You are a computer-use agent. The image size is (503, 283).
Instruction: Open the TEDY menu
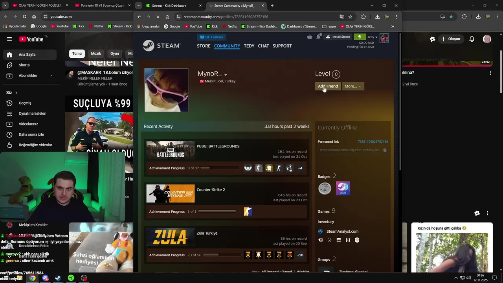click(x=249, y=46)
